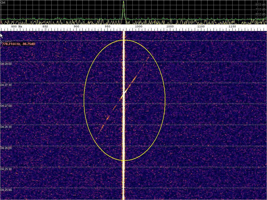Click the 1050 frequency scale label
The image size is (267, 200).
170,27
